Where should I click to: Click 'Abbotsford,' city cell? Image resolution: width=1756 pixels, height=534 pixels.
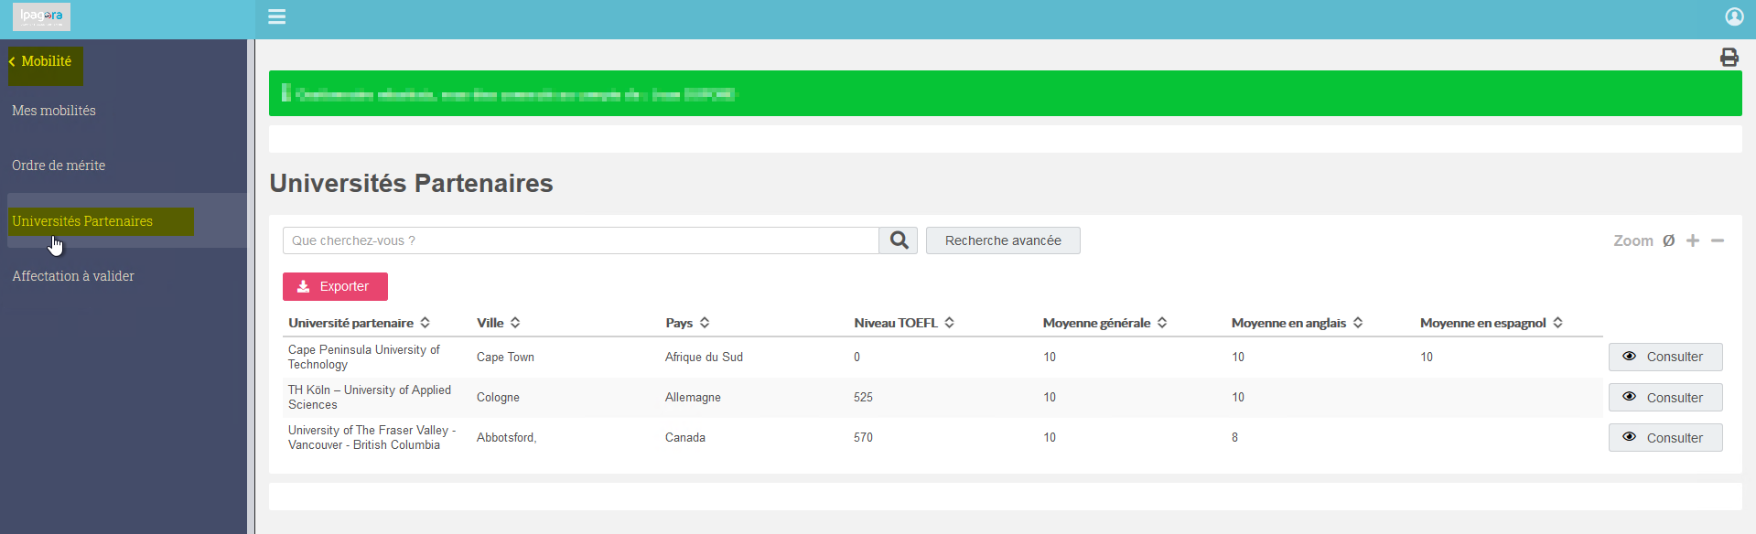click(506, 438)
